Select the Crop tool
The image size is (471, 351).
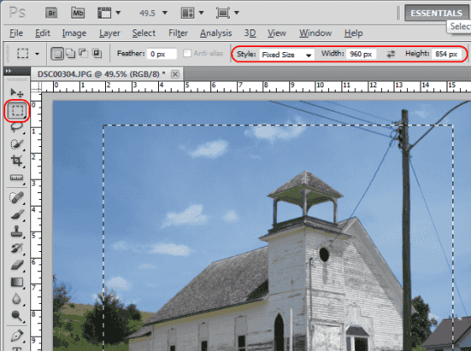click(17, 160)
